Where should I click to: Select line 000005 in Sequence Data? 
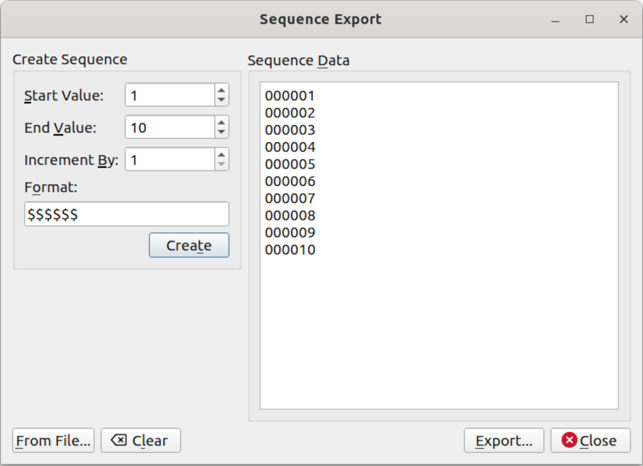point(290,164)
